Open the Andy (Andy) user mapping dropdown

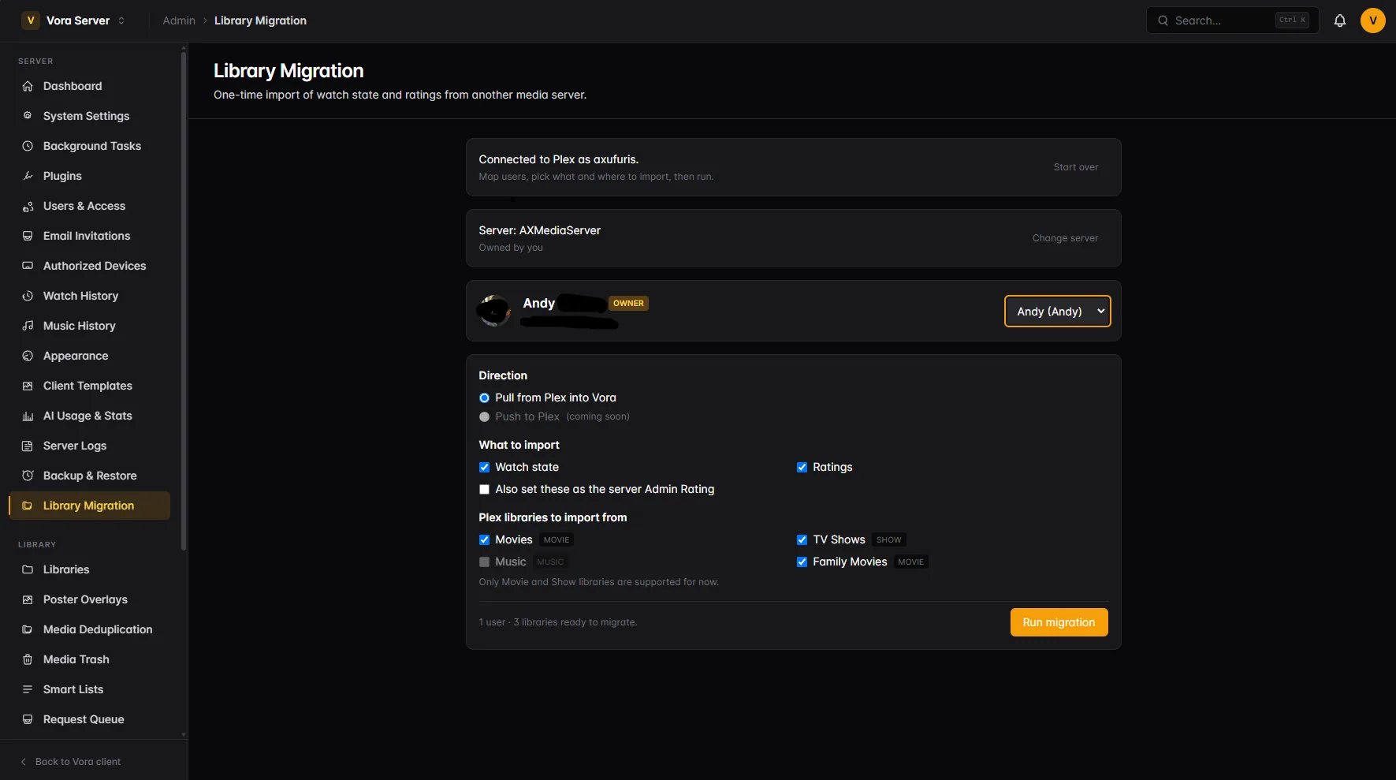pos(1057,311)
